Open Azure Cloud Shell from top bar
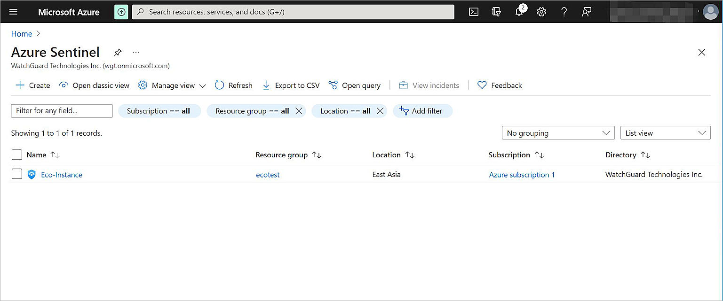723x301 pixels. click(474, 12)
